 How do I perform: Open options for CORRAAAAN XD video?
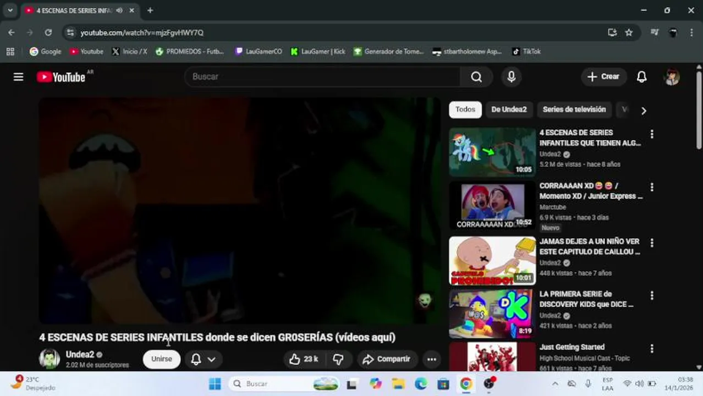[652, 188]
